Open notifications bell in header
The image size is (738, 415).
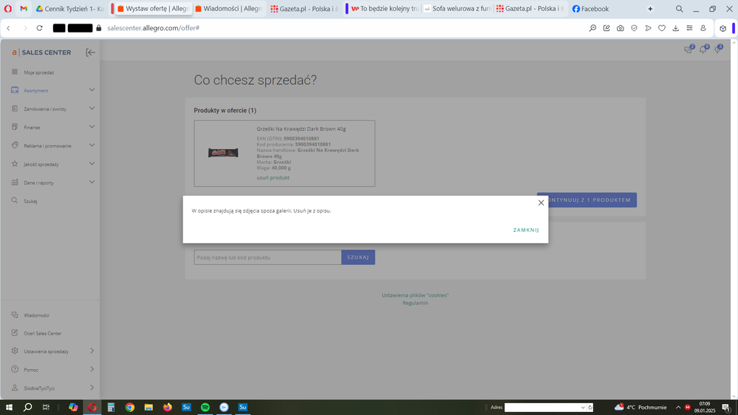(x=703, y=49)
